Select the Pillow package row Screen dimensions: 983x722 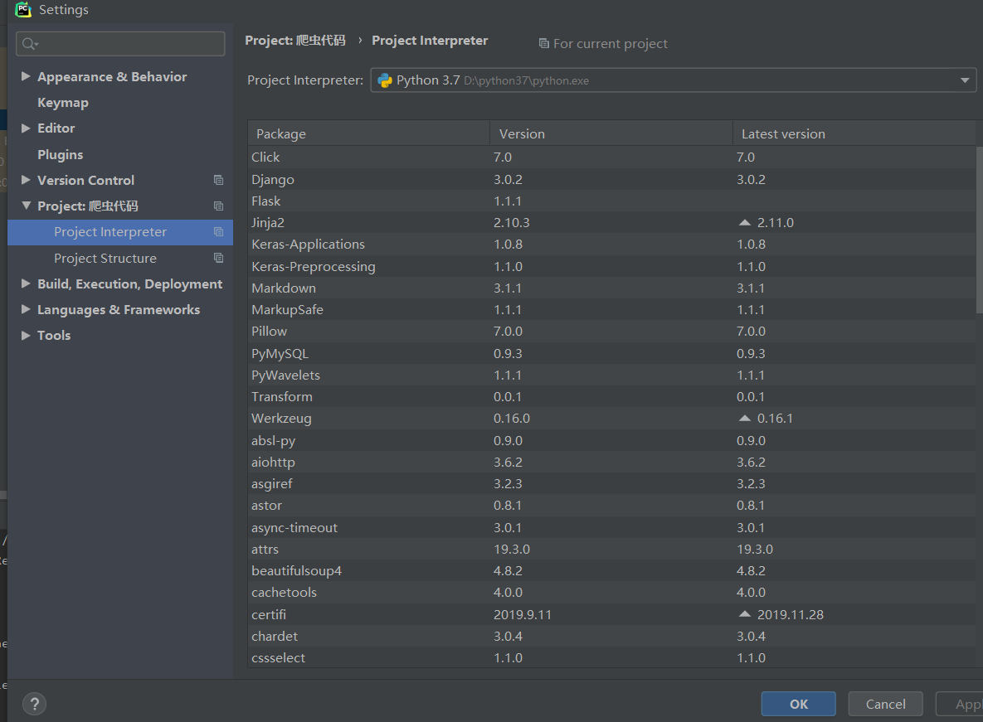point(612,332)
